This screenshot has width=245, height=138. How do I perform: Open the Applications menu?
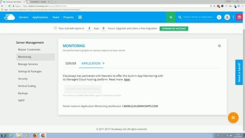tap(40, 17)
